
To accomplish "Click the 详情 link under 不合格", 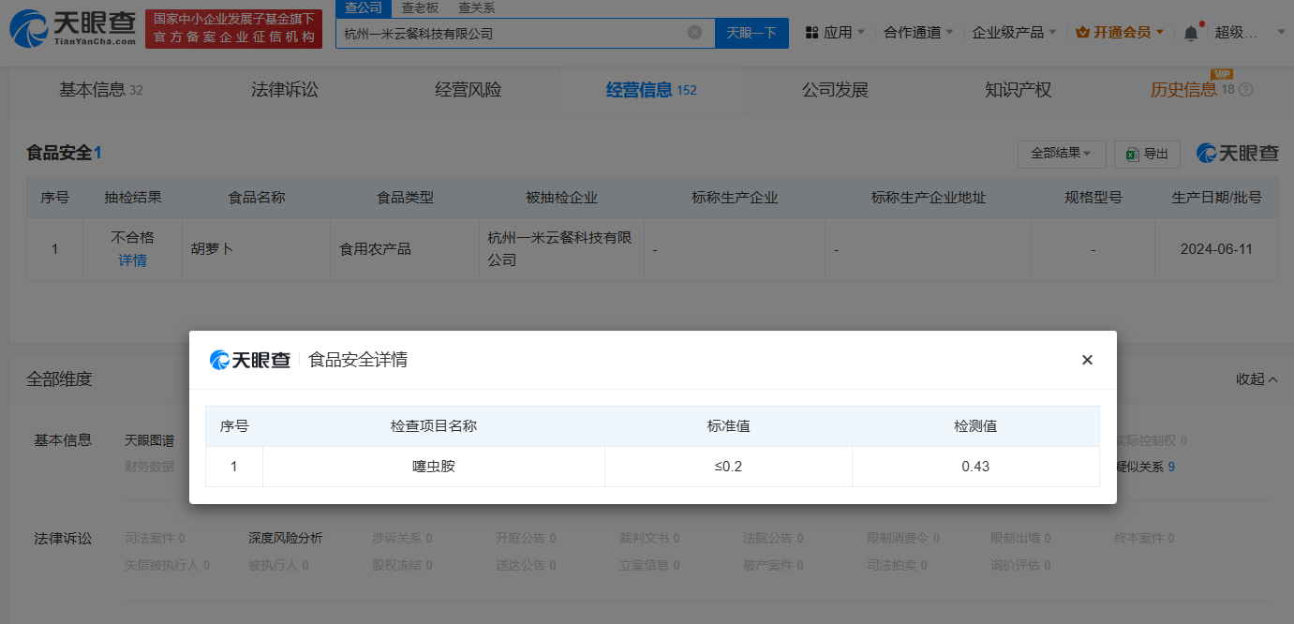I will coord(132,260).
